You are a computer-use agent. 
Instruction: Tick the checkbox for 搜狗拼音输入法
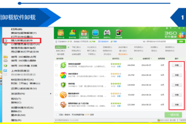(x=56, y=105)
